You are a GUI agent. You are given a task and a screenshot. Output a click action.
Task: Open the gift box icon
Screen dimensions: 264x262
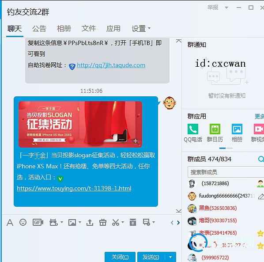pos(103,222)
